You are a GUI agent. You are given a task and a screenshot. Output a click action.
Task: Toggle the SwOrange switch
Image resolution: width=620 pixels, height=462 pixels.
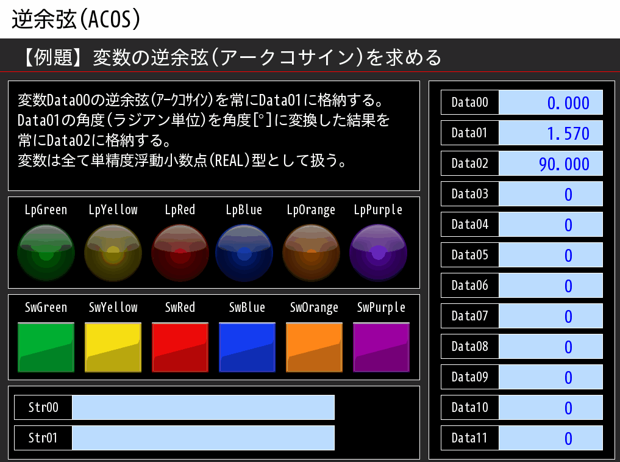pos(314,347)
